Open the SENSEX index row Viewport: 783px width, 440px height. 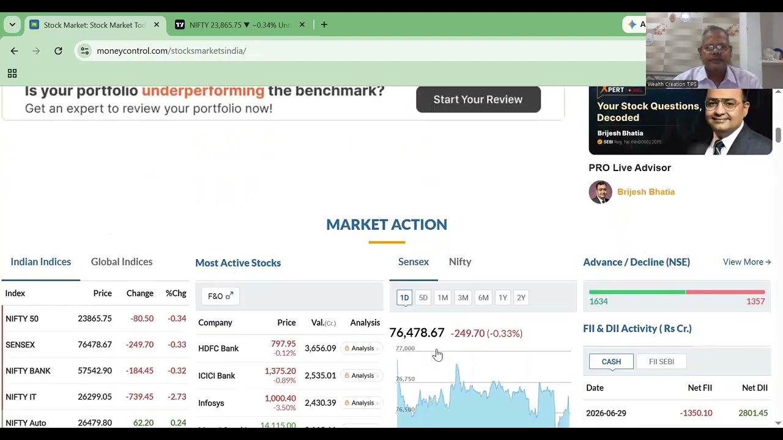point(96,345)
